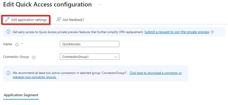Click the Edit Quick Access configuration heading
Screen dimensions: 228x105
[x=48, y=4]
